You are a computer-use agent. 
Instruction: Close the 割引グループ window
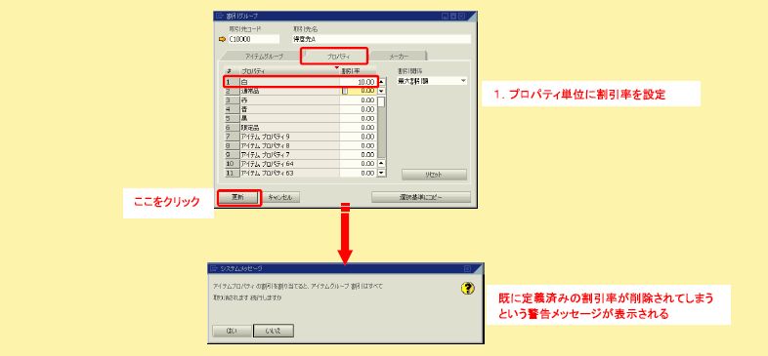[x=461, y=17]
